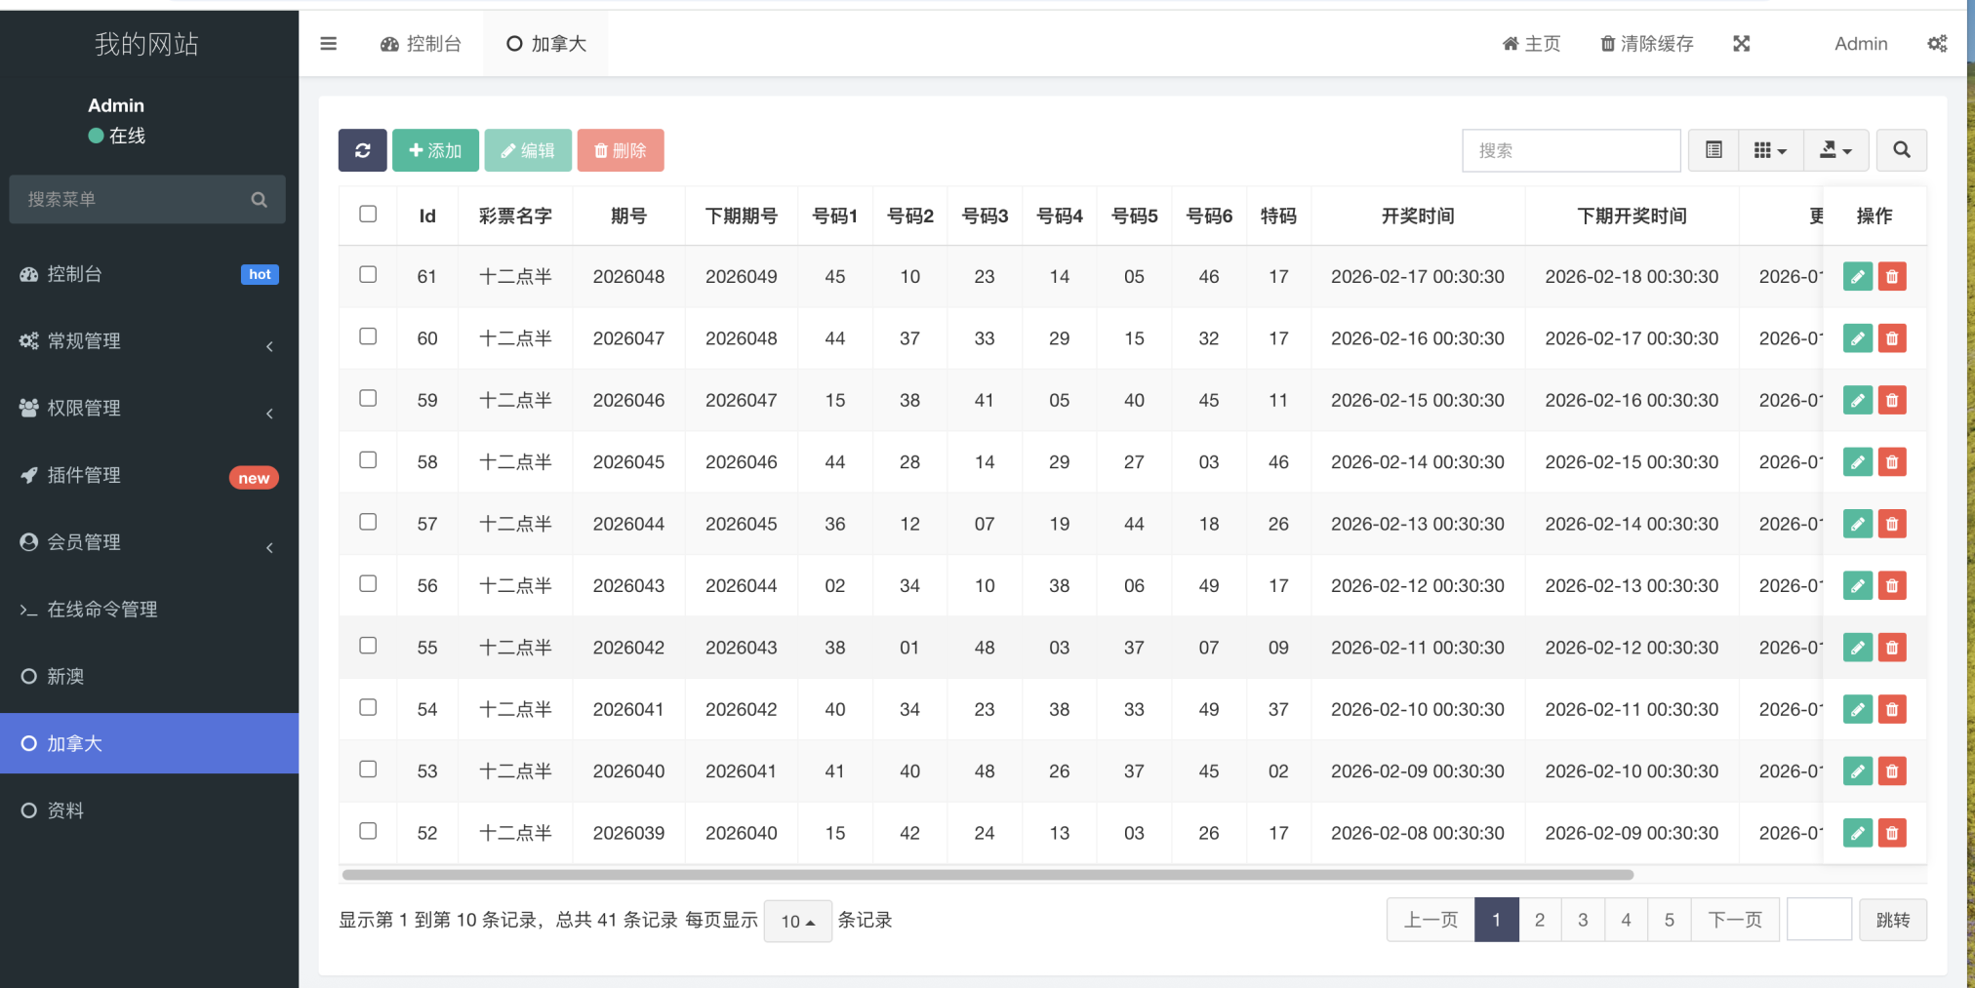Click the edit pencil icon on row 61
The height and width of the screenshot is (988, 1975).
point(1857,276)
